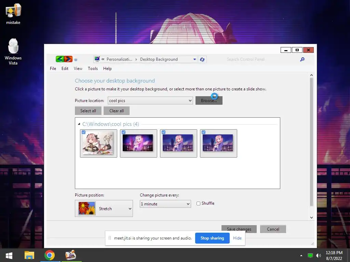Uncheck the third wallpaper's checkbox

pos(163,132)
